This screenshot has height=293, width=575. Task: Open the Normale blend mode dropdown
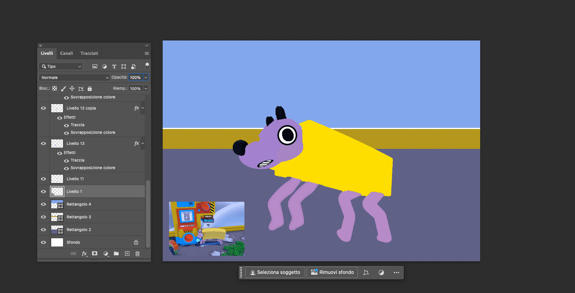pos(74,77)
